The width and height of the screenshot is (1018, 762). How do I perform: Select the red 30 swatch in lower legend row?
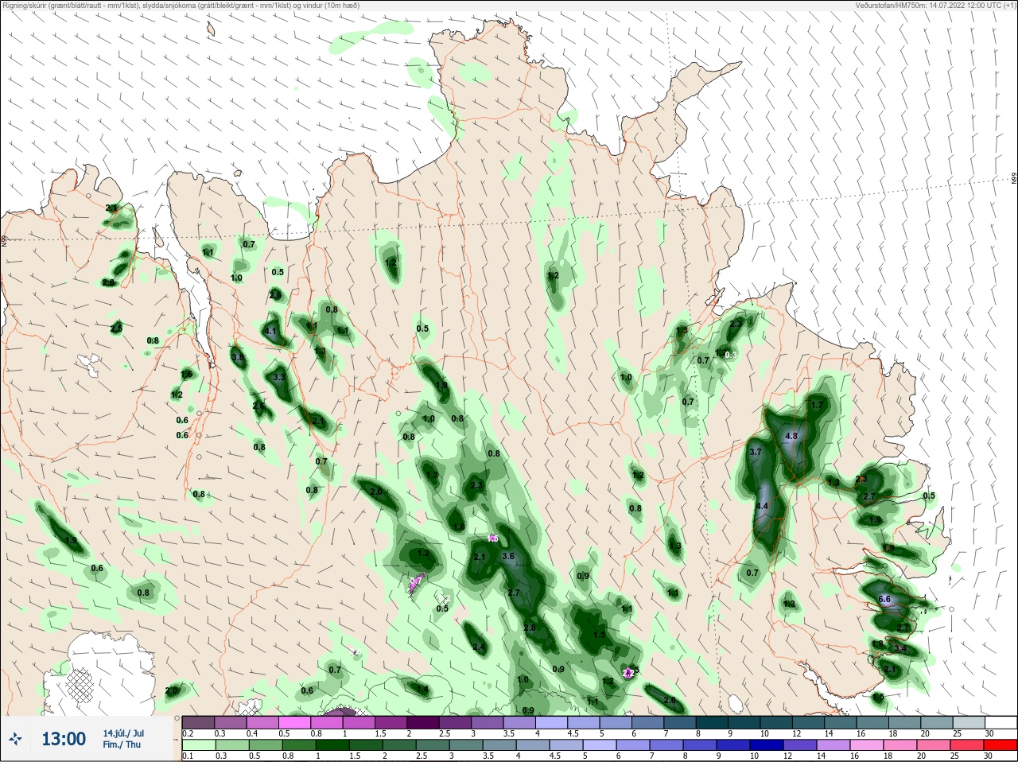coord(1001,745)
